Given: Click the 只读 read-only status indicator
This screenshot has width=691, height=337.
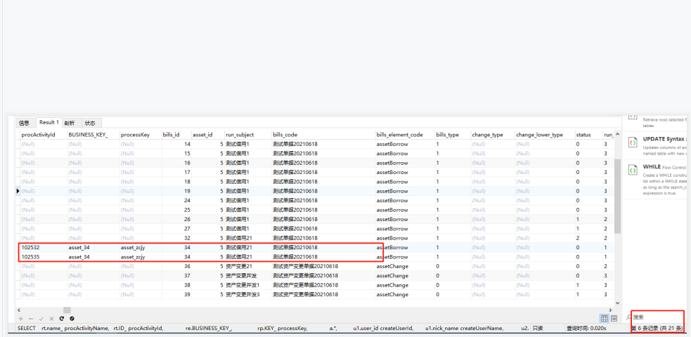Looking at the screenshot, I should click(537, 328).
